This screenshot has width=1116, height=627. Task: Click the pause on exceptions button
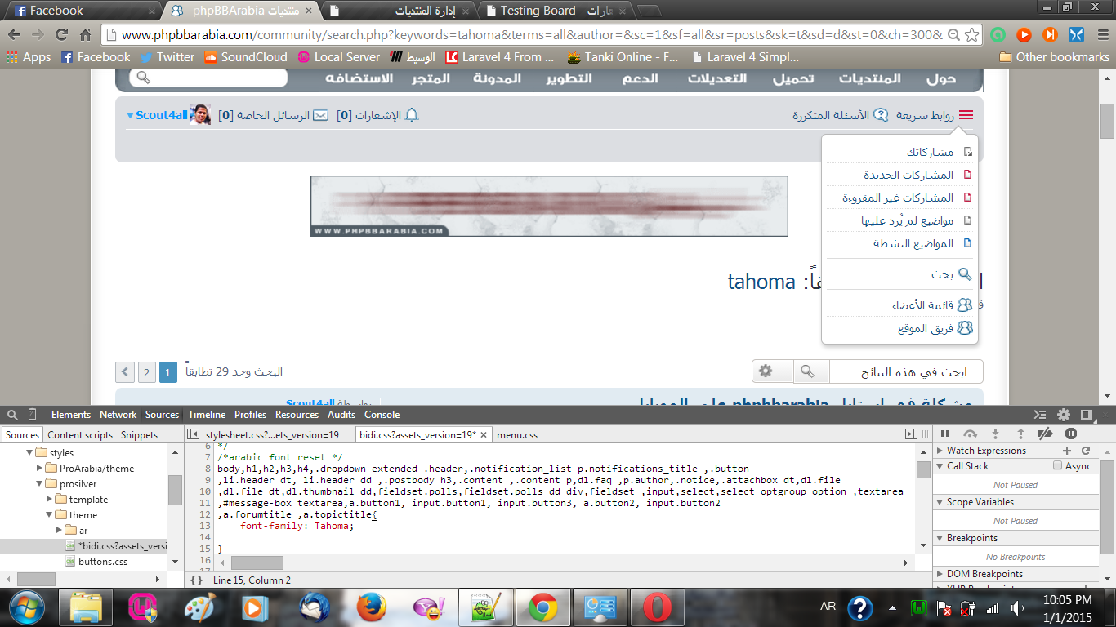[1071, 434]
